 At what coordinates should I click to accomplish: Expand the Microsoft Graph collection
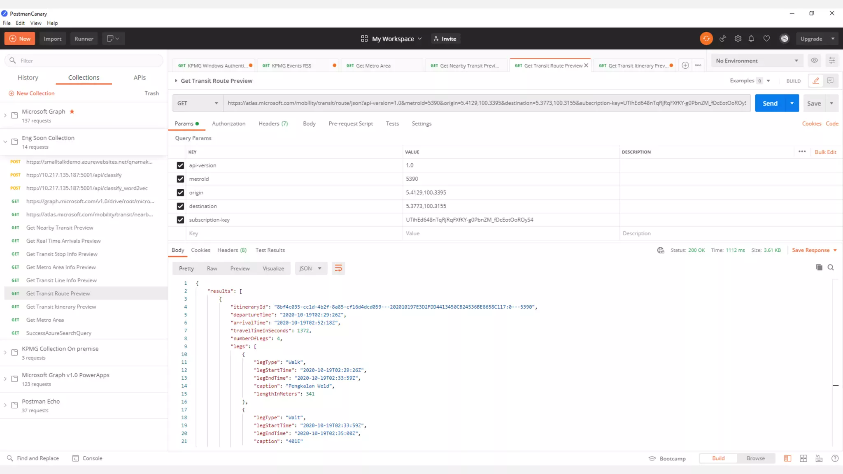click(5, 116)
